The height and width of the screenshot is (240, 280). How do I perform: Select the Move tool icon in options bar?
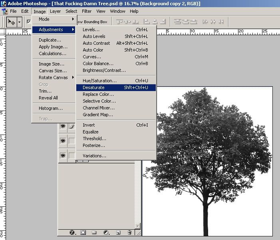pyautogui.click(x=12, y=22)
